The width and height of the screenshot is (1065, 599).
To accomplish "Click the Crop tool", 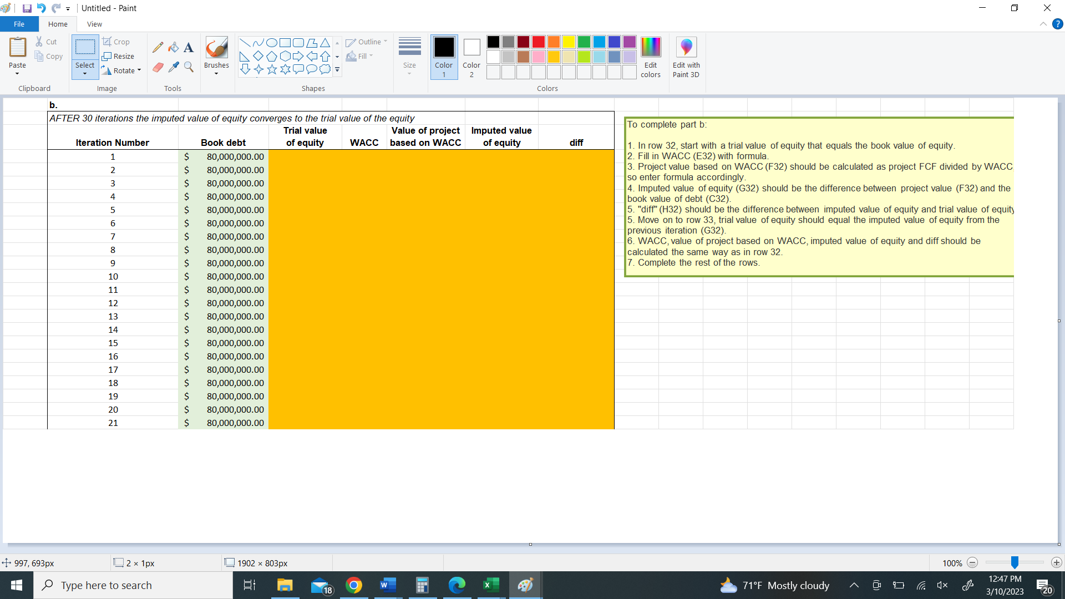I will 117,42.
